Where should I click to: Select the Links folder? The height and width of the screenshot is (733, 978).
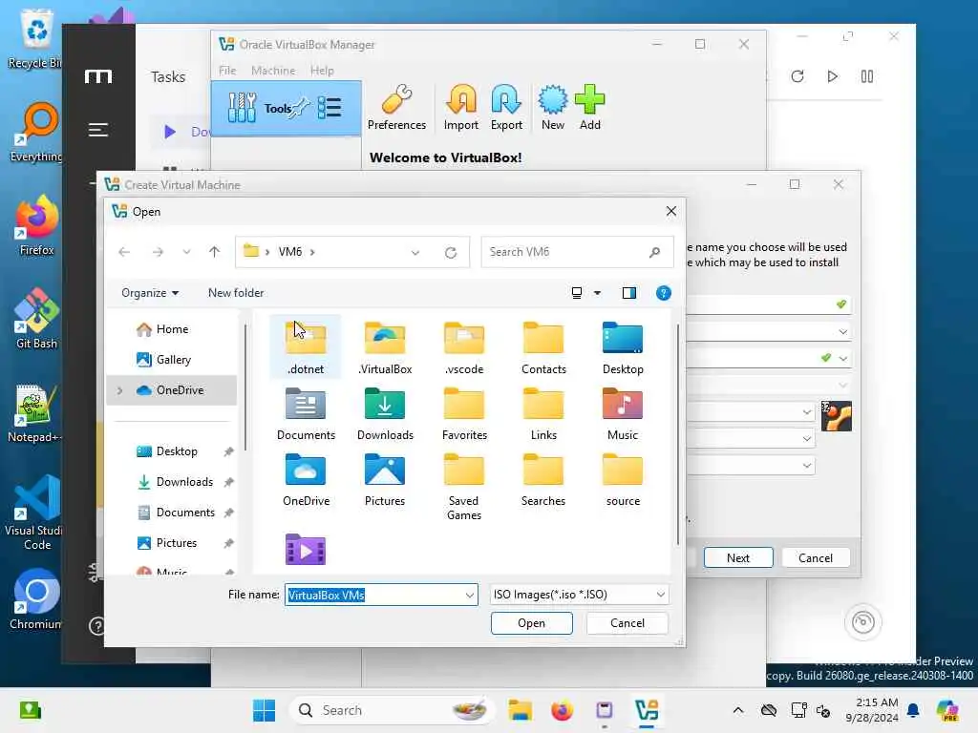(543, 414)
